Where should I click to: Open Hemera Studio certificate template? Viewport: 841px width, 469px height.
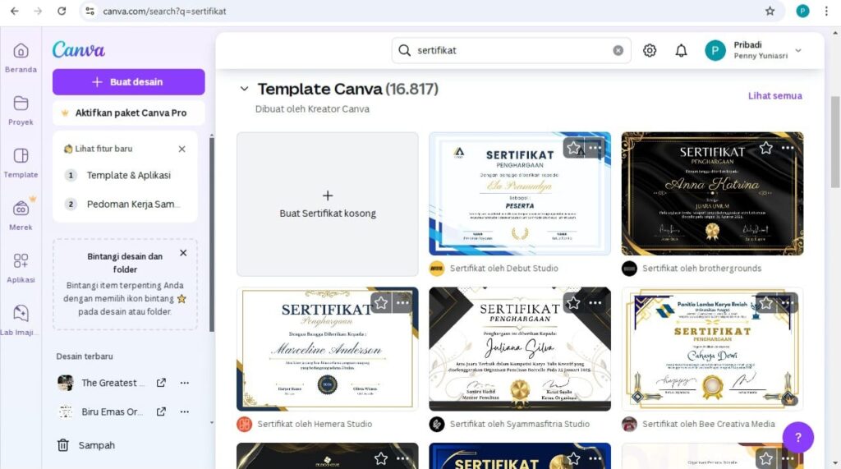[x=327, y=349]
